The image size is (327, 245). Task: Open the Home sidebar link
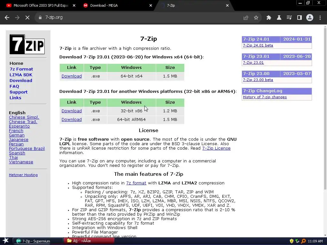[16, 63]
